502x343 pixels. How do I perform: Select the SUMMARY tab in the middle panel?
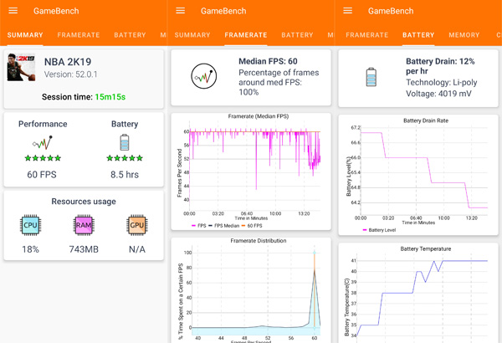[192, 35]
